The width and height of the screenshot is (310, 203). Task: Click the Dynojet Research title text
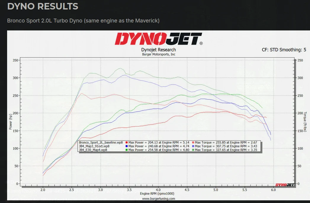pos(159,50)
